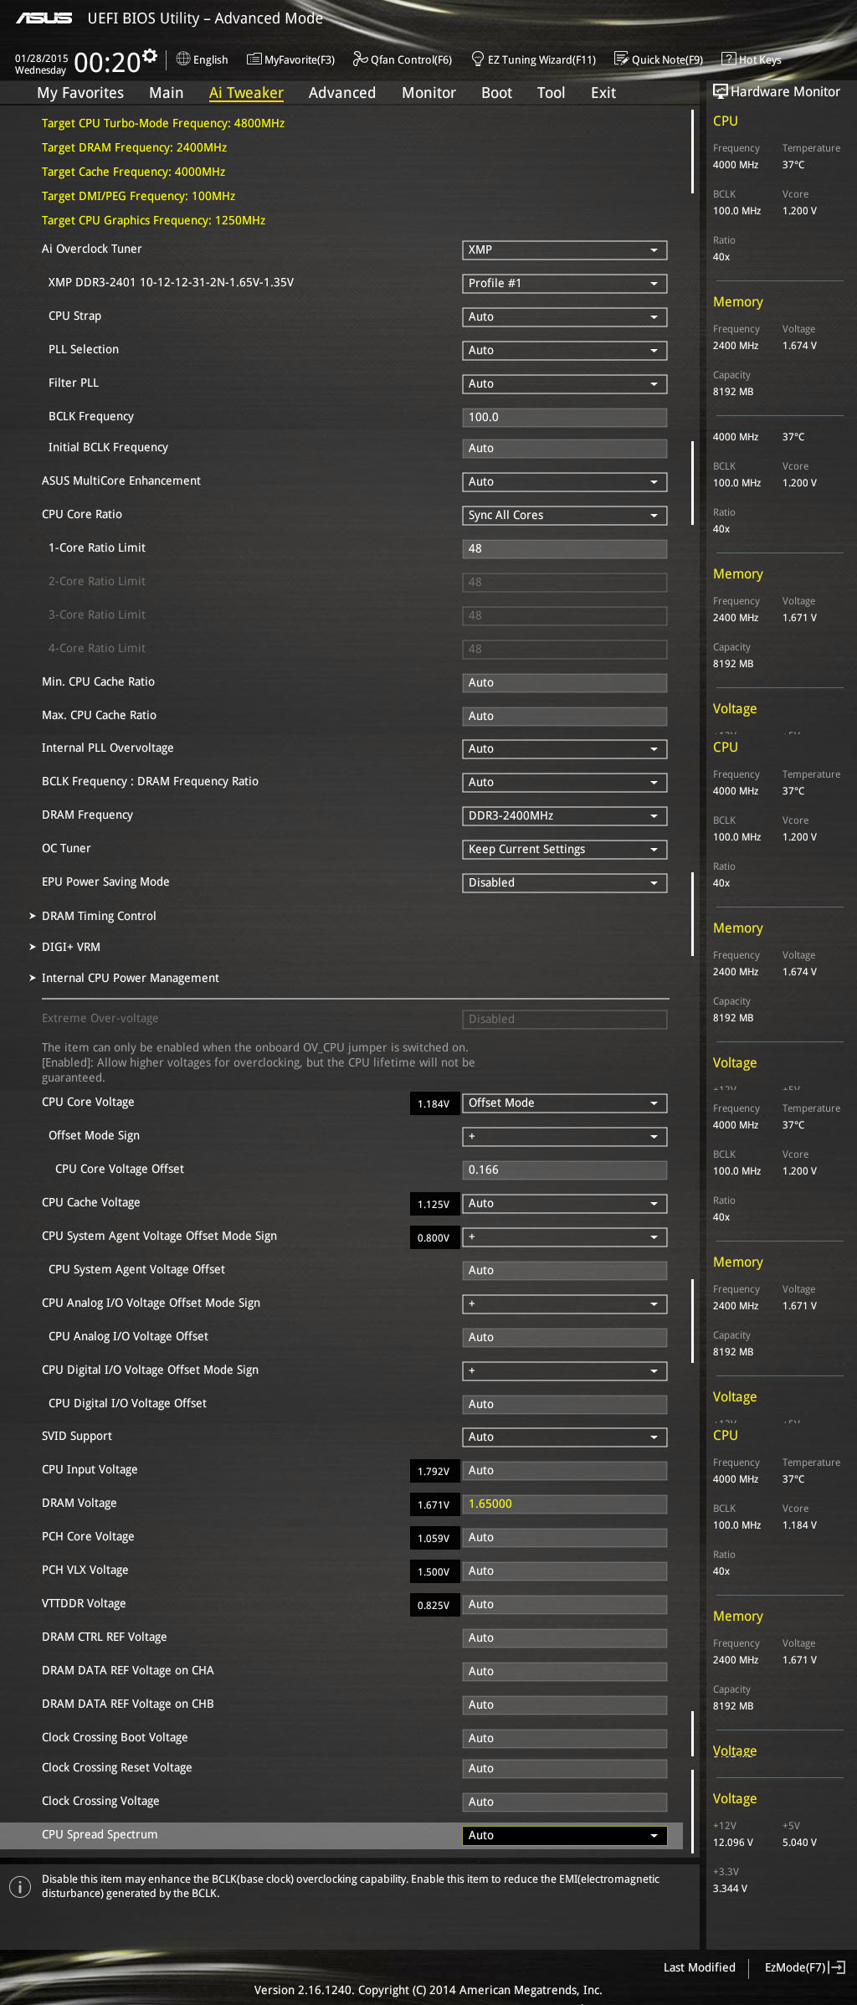The image size is (857, 2005).
Task: Open BCLK Frequency : DRAM Frequency Ratio dropdown
Action: [x=565, y=783]
